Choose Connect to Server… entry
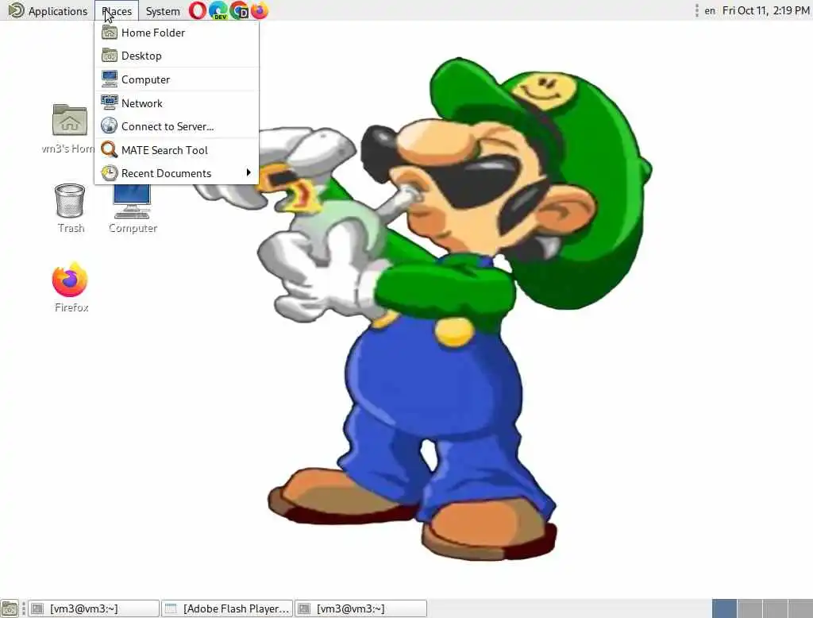 [x=177, y=126]
